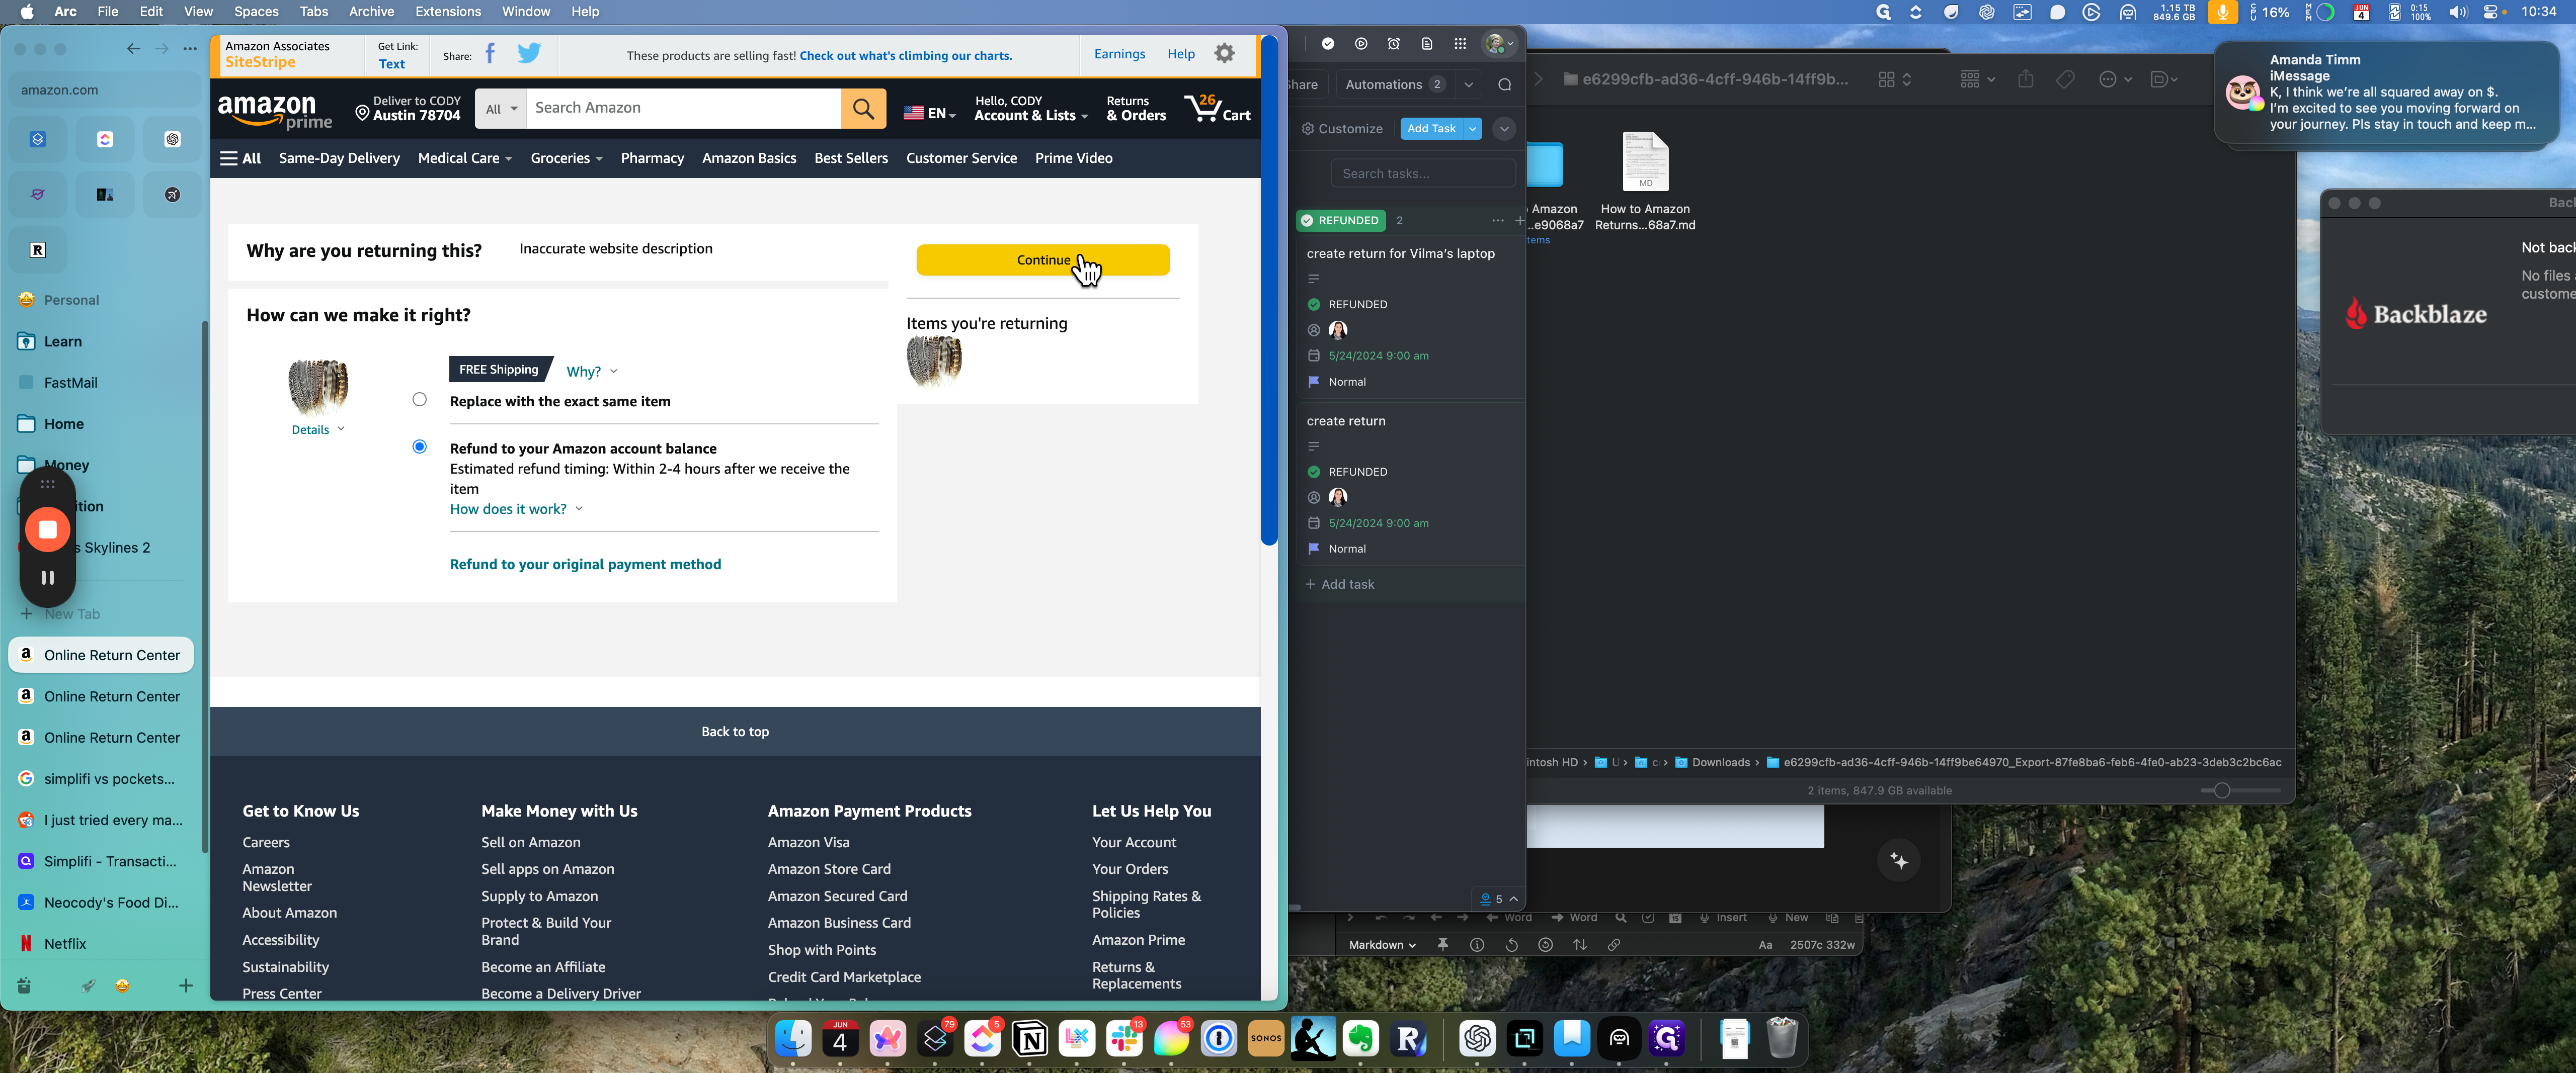Share via the Twitter bird icon
Screen dimensions: 2576x1073
click(x=529, y=54)
